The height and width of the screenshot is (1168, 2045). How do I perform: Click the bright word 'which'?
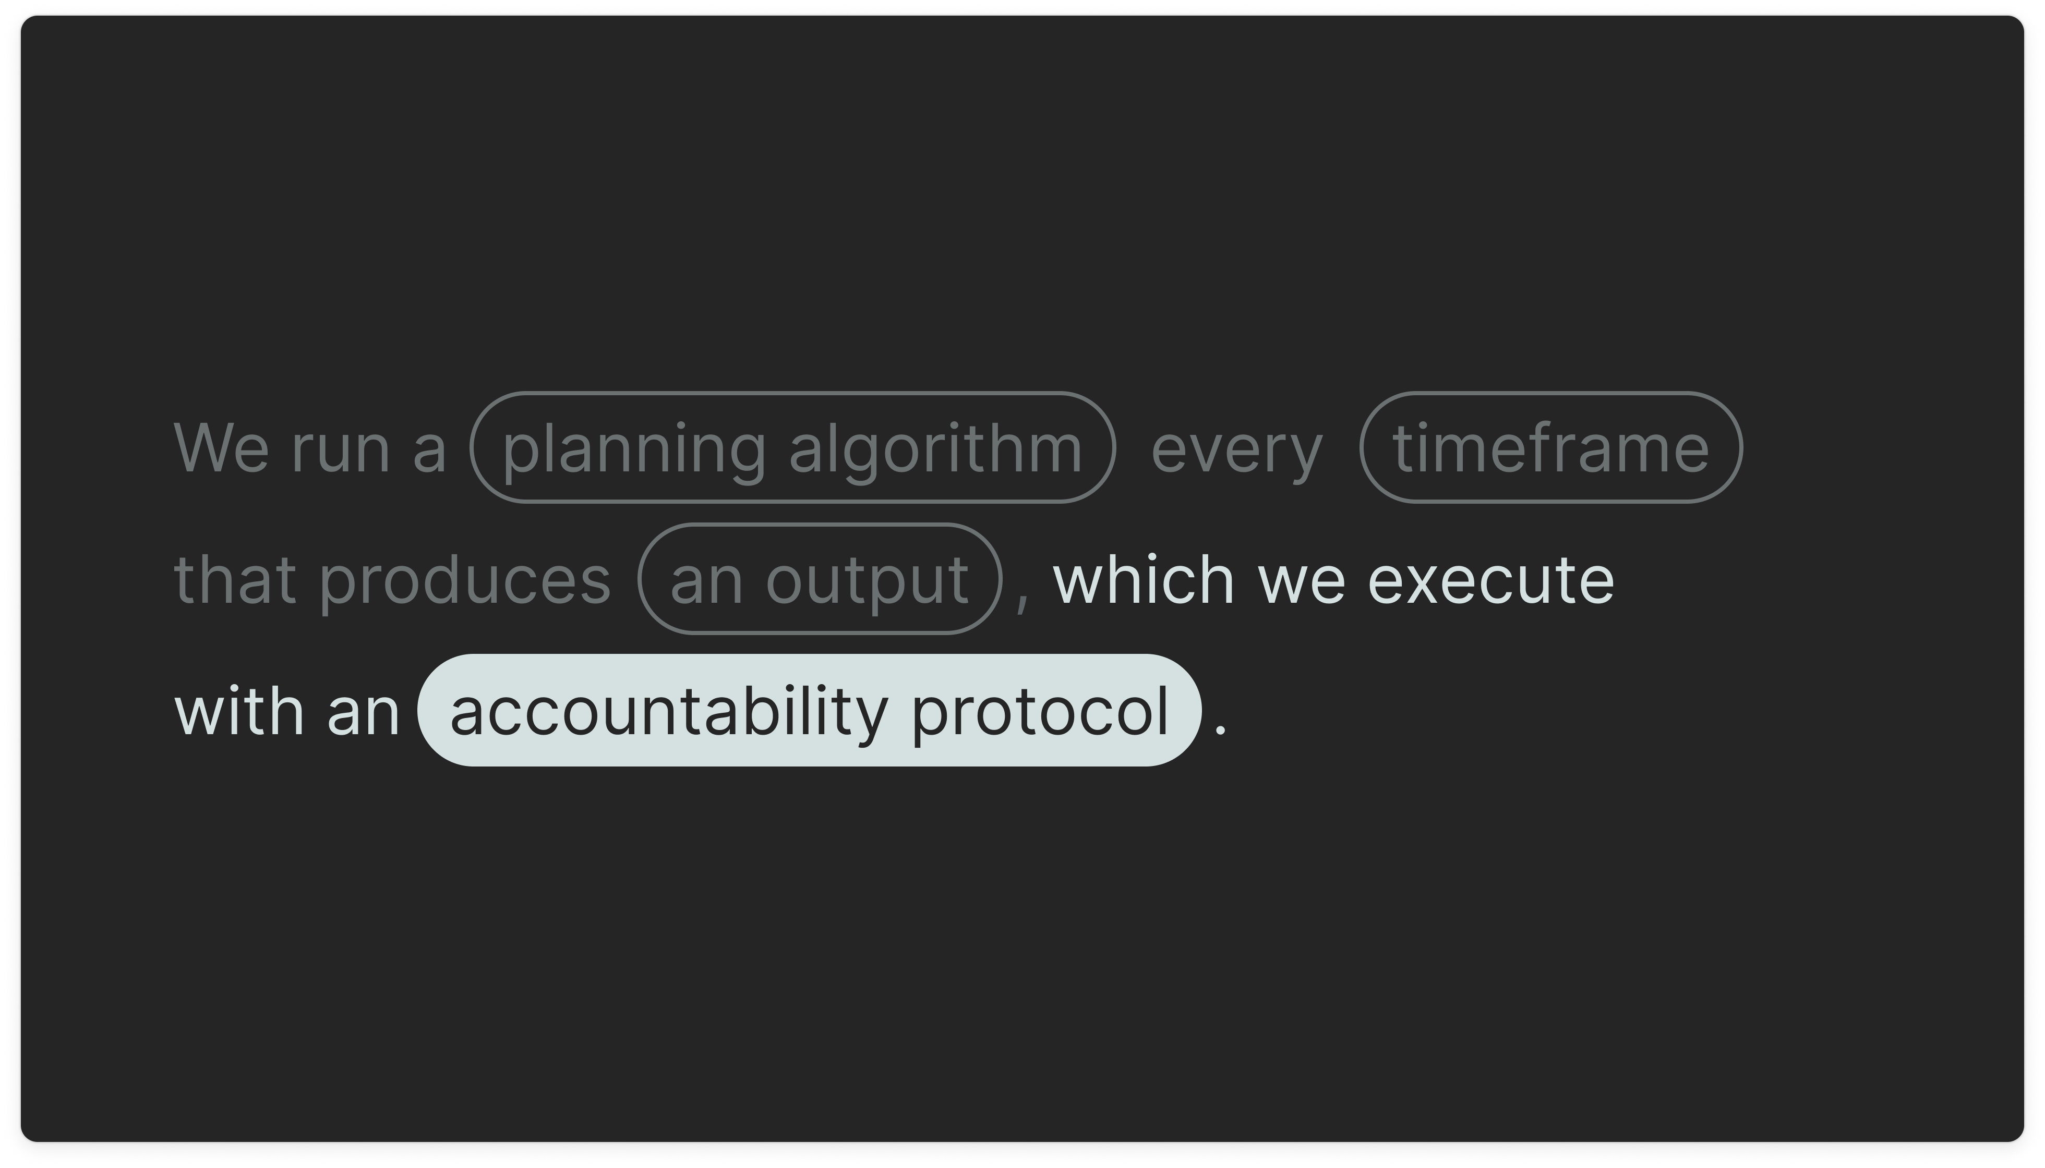[x=1144, y=579]
